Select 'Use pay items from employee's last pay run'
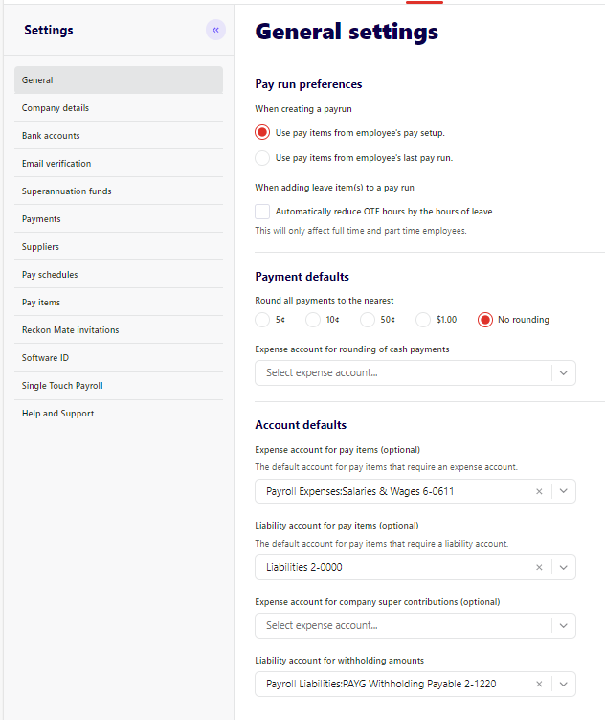Image resolution: width=605 pixels, height=720 pixels. pyautogui.click(x=262, y=157)
